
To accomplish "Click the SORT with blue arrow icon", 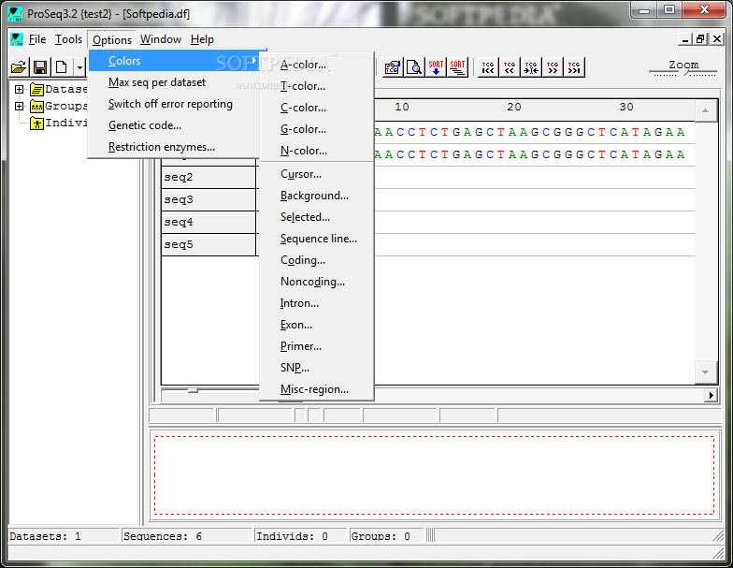I will [436, 67].
